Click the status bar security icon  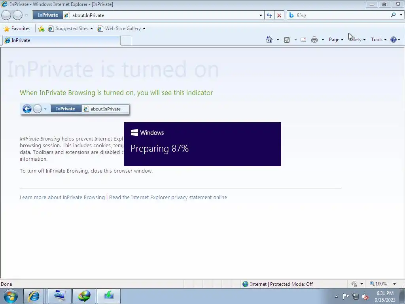tap(354, 284)
